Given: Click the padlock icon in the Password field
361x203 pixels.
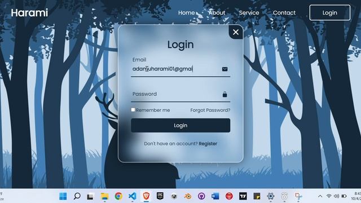Looking at the screenshot, I should [x=224, y=94].
